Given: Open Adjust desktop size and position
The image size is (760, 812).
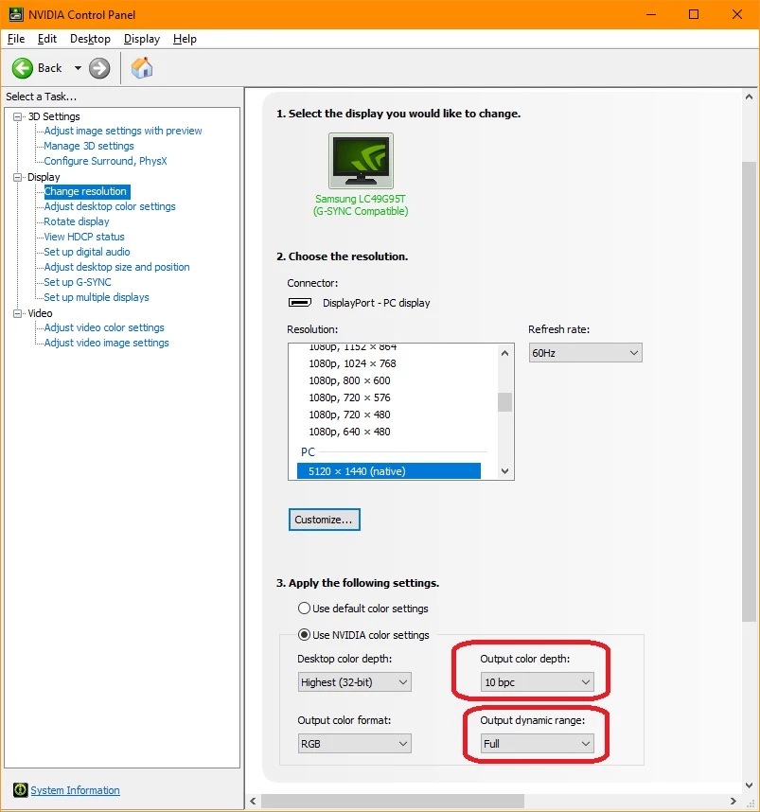Looking at the screenshot, I should click(117, 267).
